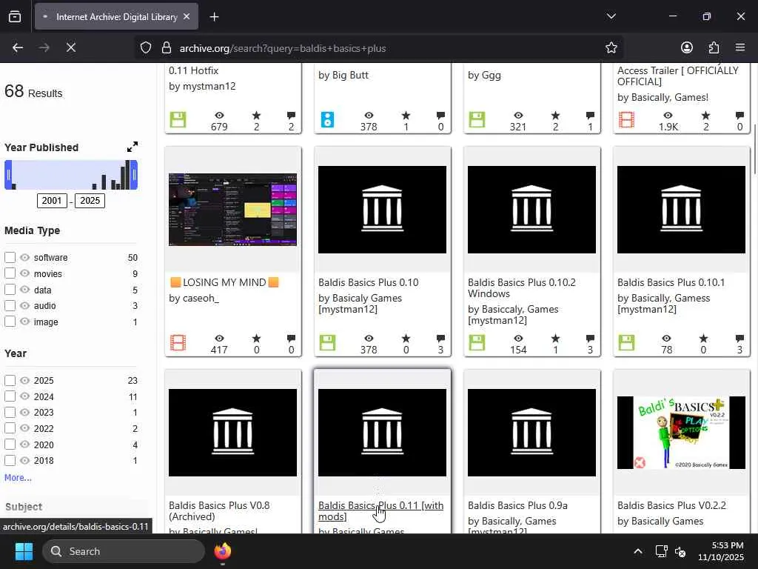Tick the movies media type checkbox
The height and width of the screenshot is (569, 758).
pyautogui.click(x=10, y=273)
